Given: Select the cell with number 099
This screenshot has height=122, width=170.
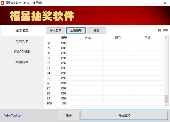Looking at the screenshot, I should click(64, 98).
